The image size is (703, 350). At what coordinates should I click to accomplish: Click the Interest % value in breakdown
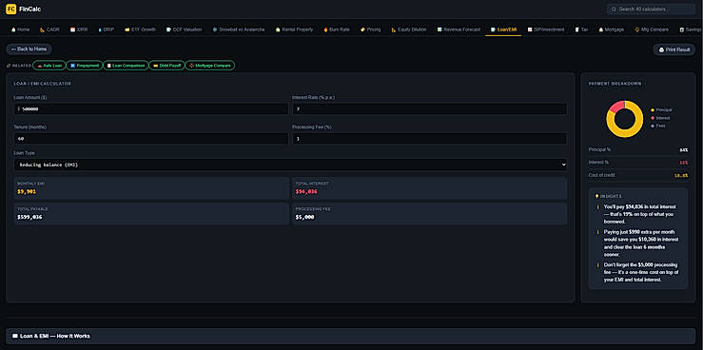point(684,163)
